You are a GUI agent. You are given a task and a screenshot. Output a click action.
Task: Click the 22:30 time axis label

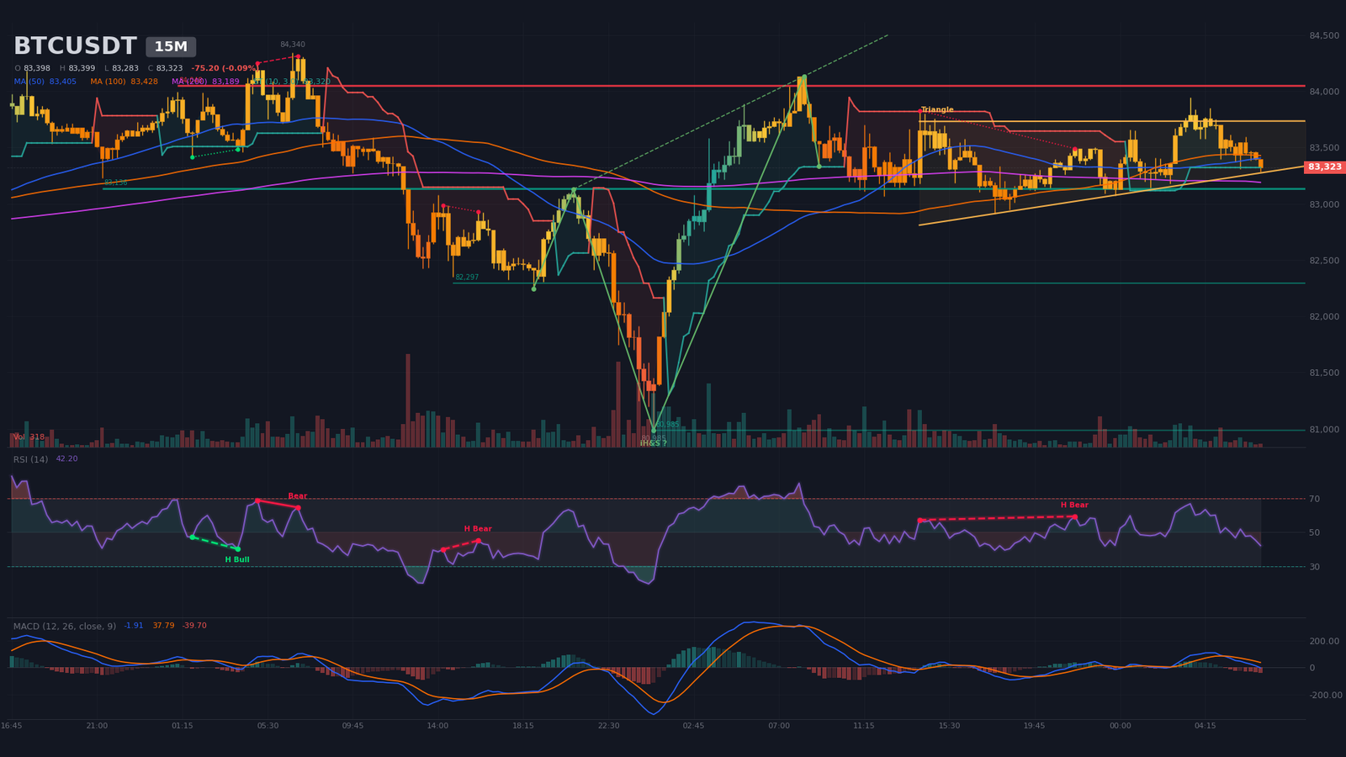click(x=608, y=726)
